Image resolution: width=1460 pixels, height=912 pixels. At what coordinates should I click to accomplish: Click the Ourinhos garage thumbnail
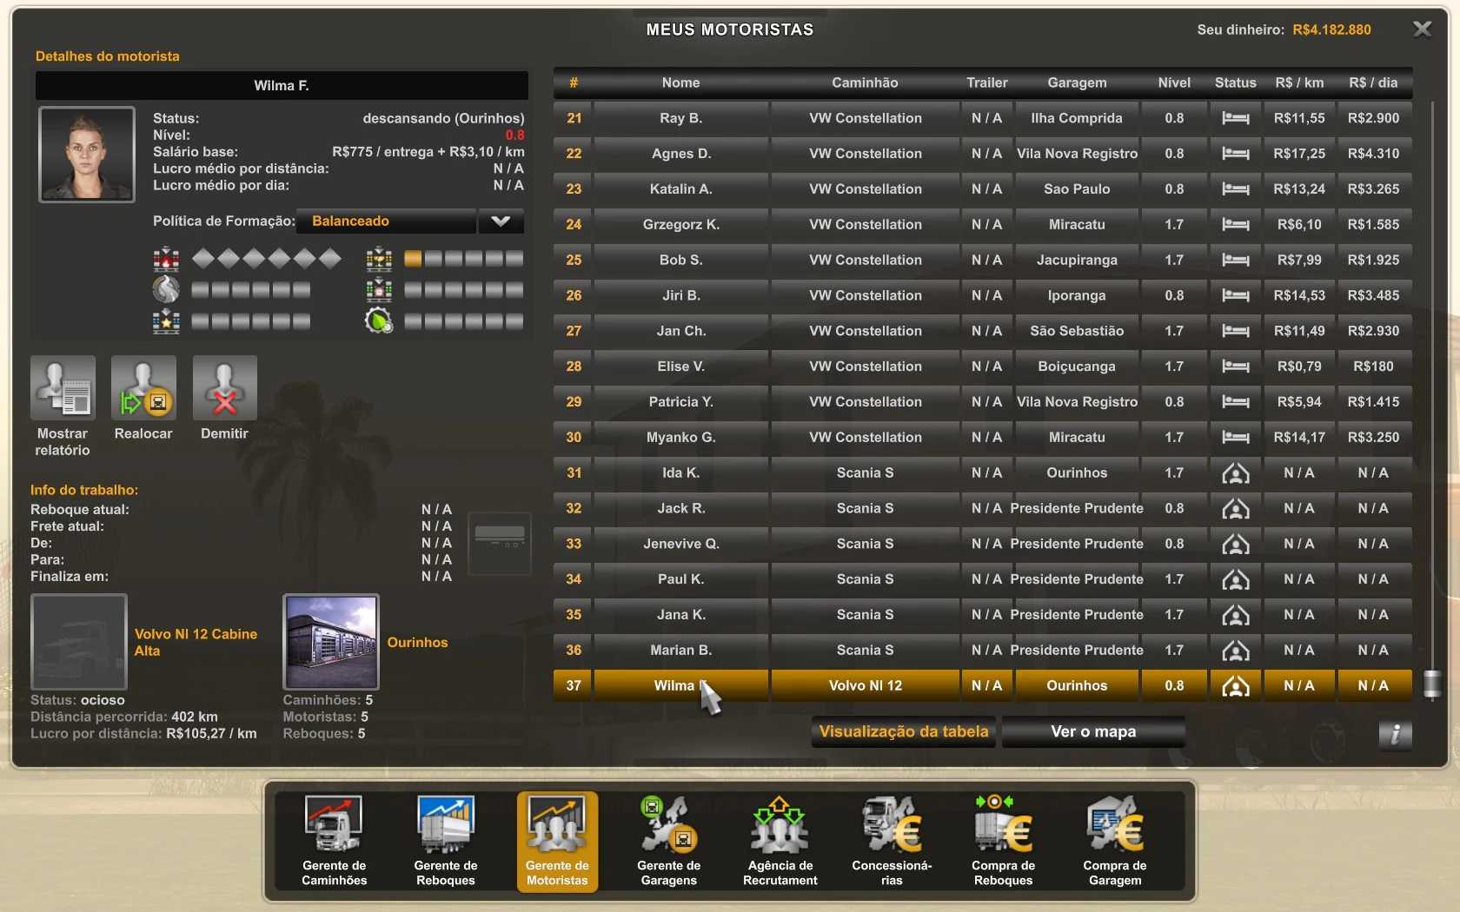click(x=331, y=641)
